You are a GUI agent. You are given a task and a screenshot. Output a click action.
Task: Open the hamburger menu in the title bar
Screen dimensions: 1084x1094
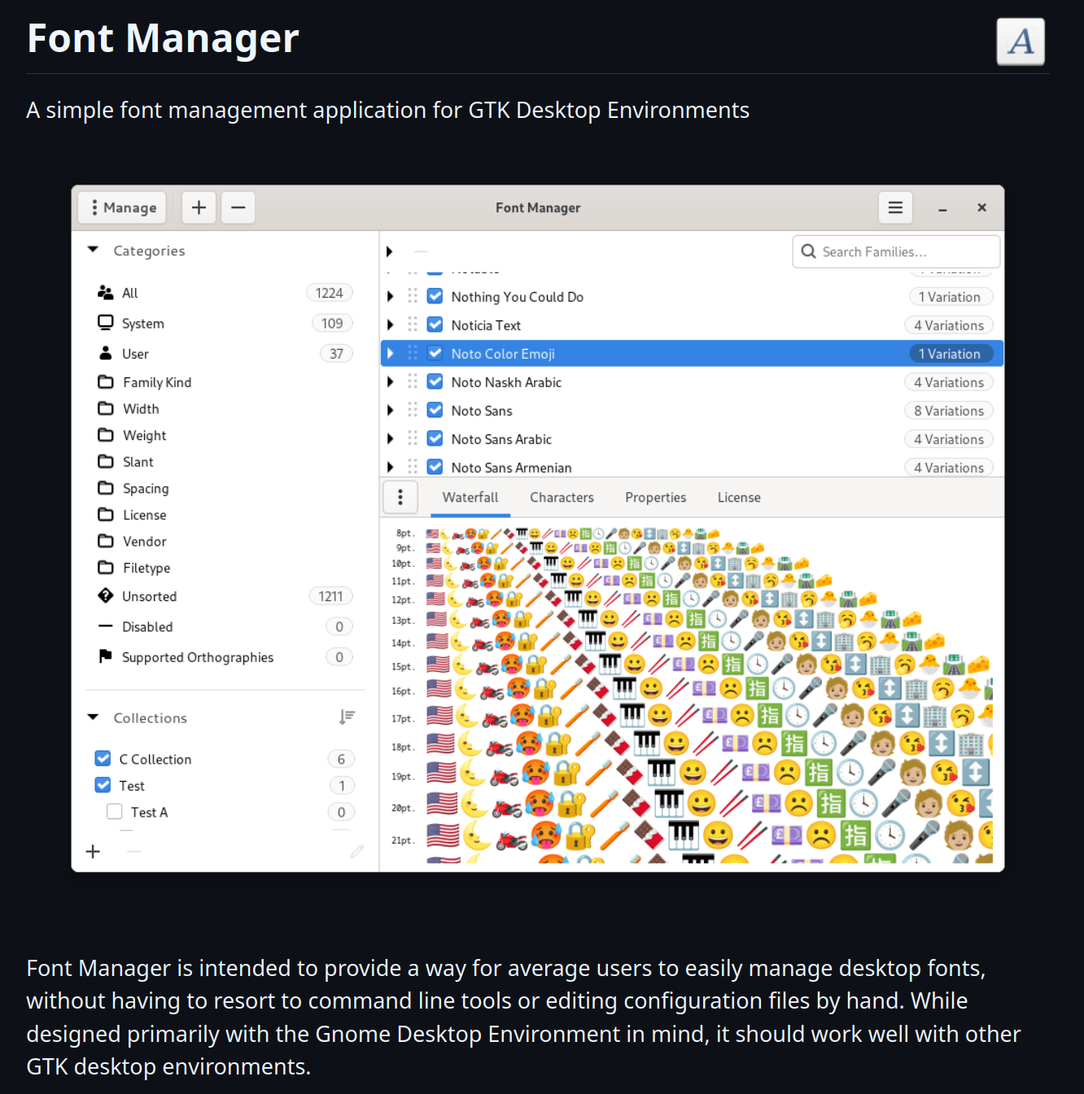click(894, 207)
